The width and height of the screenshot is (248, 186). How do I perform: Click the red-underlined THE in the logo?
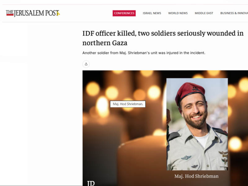click(10, 13)
